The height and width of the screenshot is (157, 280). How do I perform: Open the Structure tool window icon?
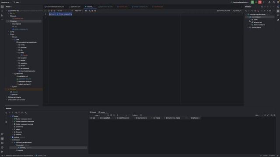(x=2, y=16)
